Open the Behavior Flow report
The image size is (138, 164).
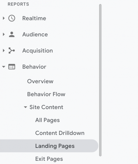[x=46, y=94]
